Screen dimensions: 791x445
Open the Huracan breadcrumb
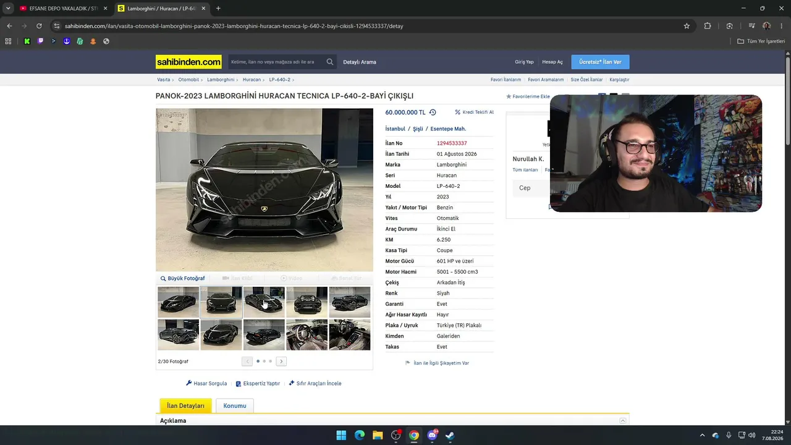point(252,80)
